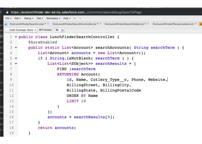Click 'searchAccounts' method name on line 3

(112, 48)
